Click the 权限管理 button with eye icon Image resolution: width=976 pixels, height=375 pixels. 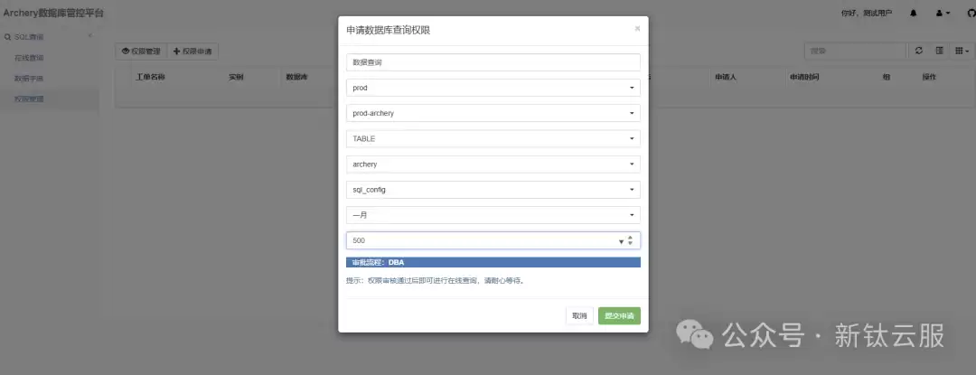(141, 52)
